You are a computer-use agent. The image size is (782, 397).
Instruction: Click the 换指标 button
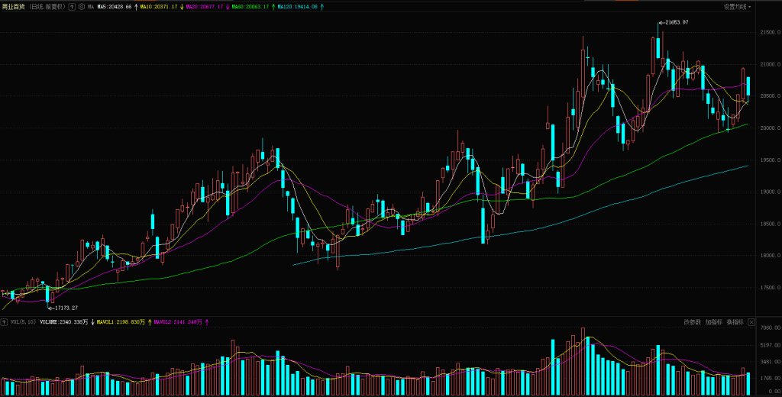point(735,322)
